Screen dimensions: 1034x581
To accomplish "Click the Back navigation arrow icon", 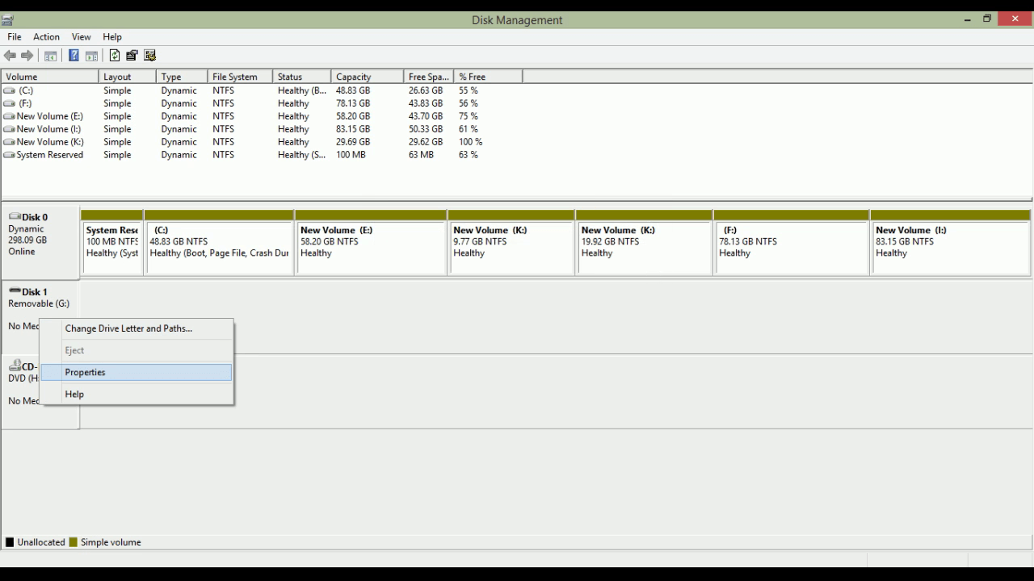I will click(x=10, y=55).
